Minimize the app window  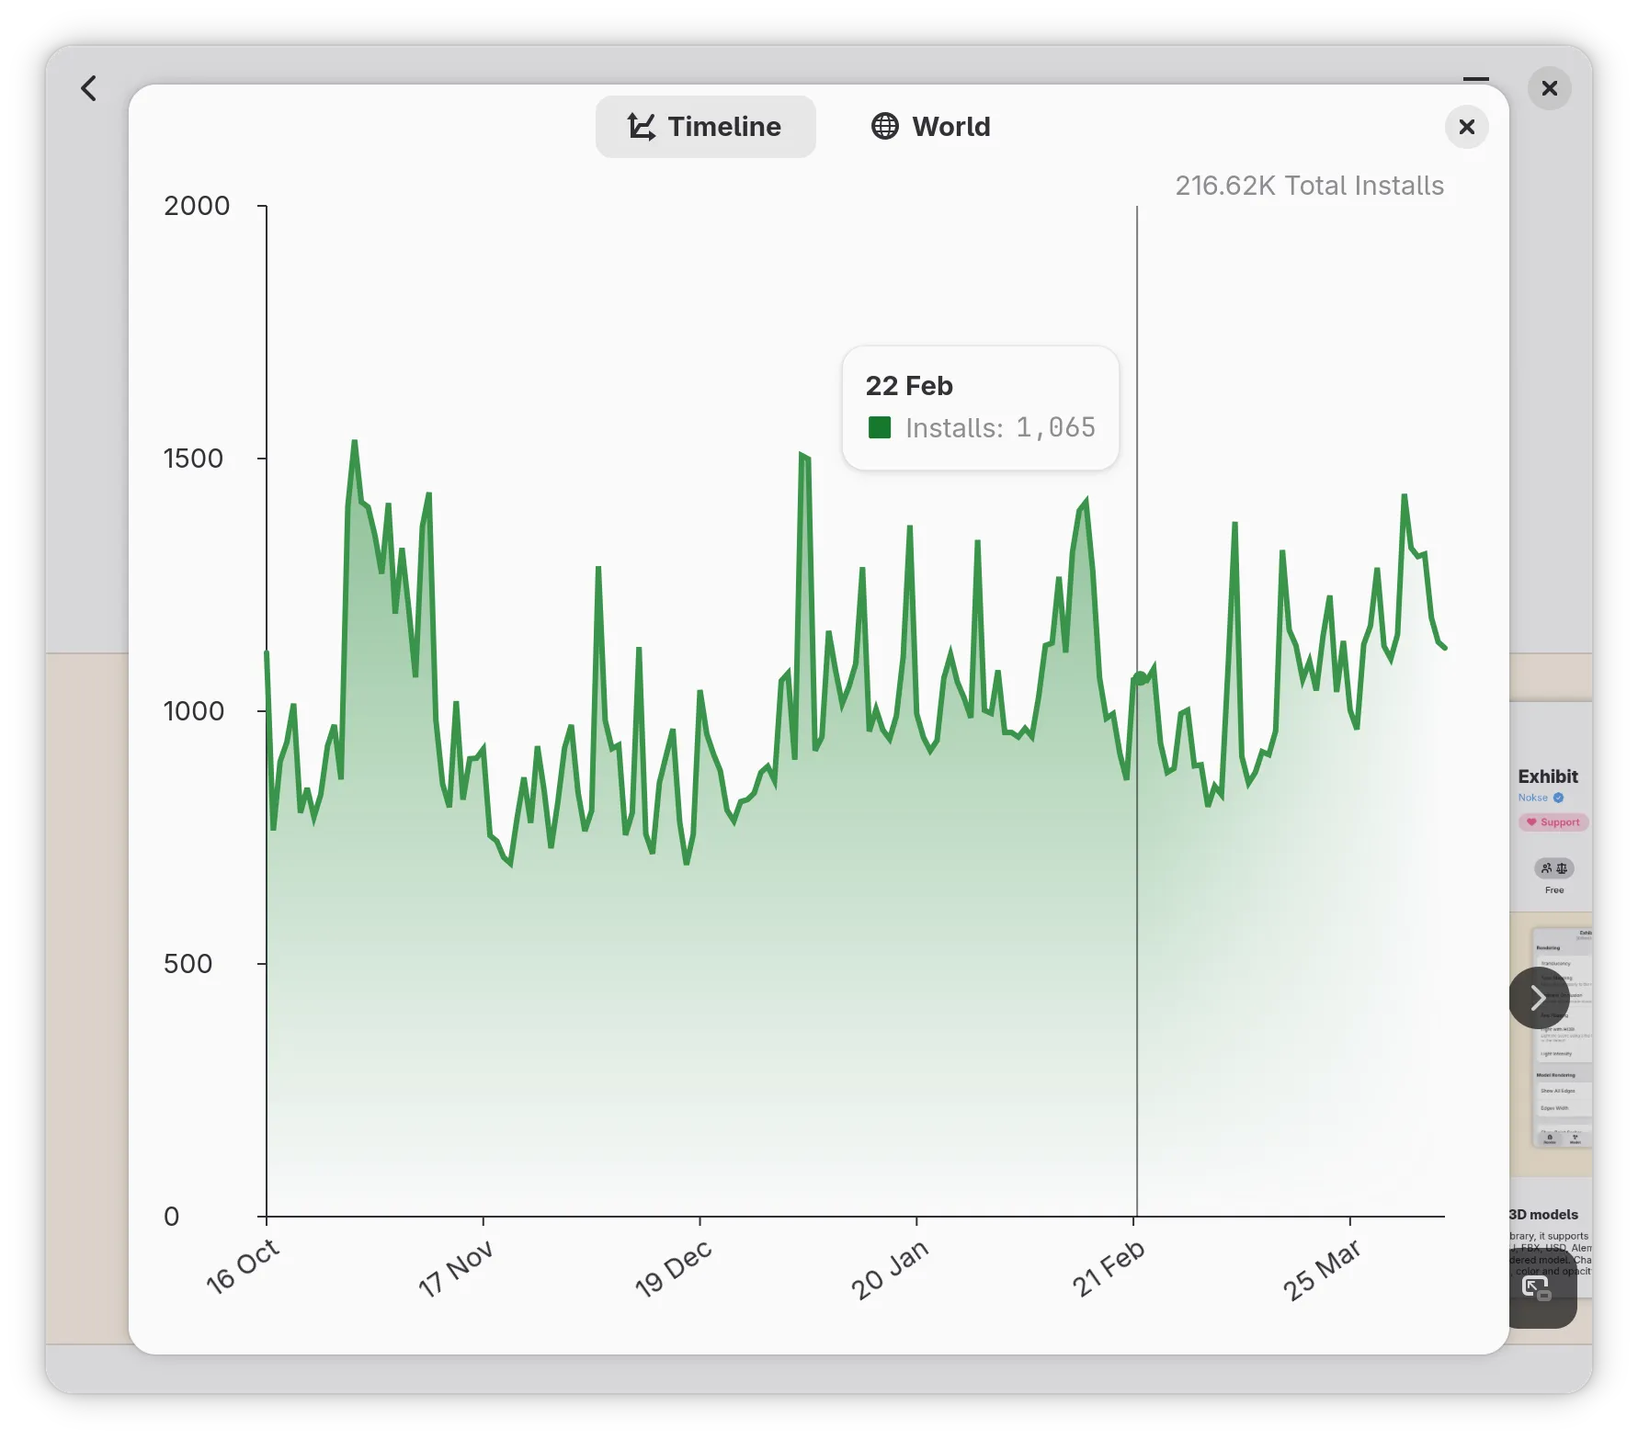[x=1475, y=81]
